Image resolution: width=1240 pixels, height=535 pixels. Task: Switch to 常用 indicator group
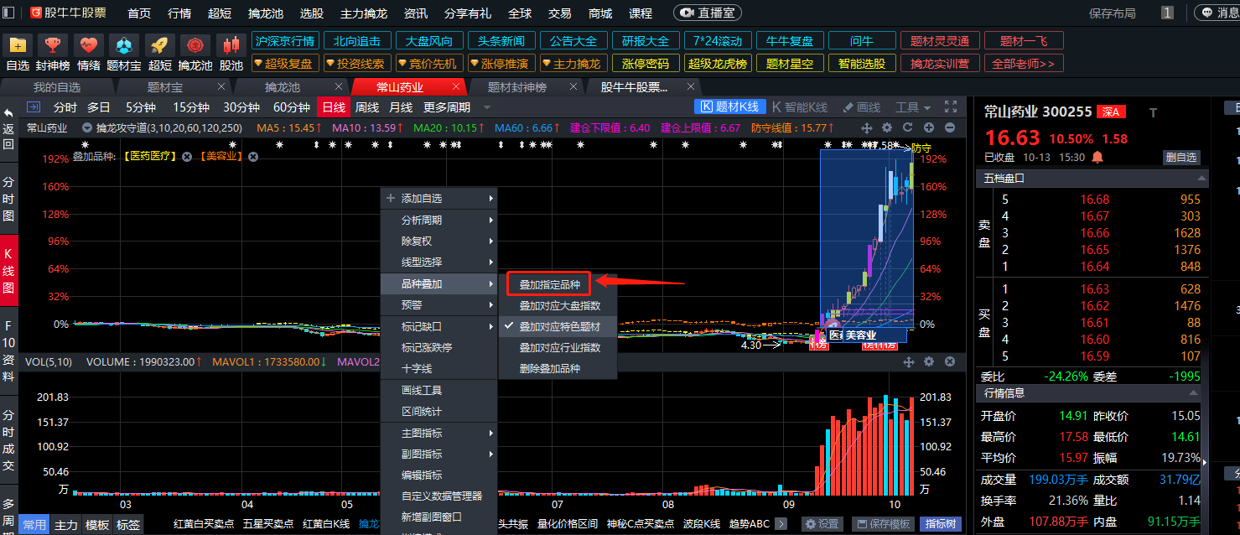coord(34,524)
